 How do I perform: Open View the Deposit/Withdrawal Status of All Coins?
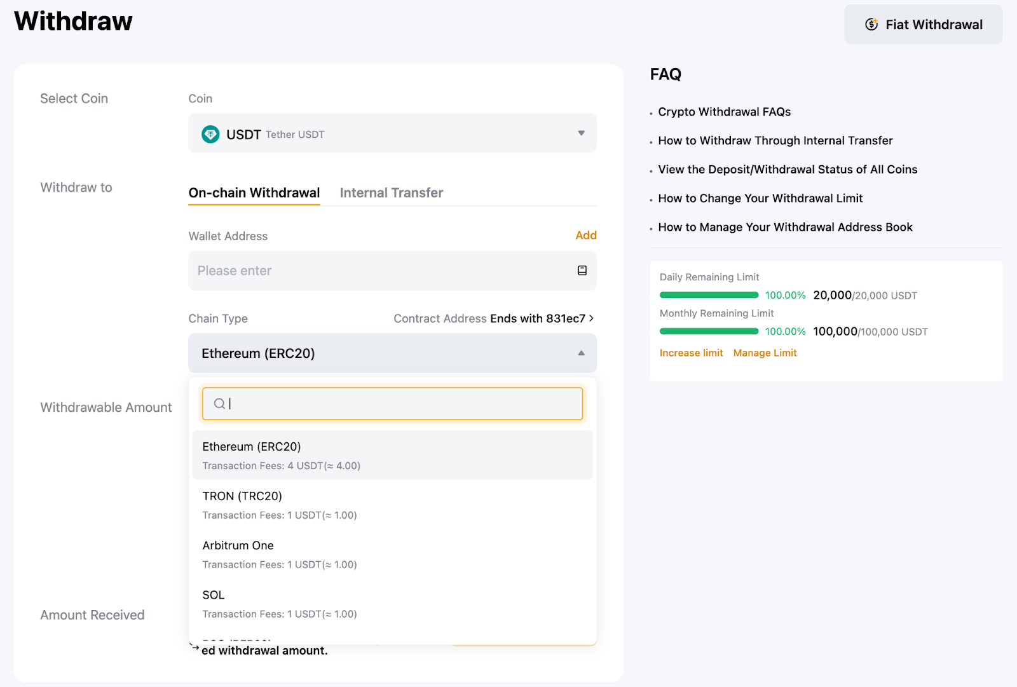788,170
